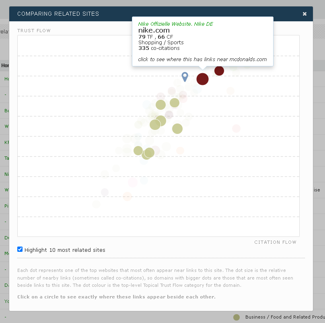
Task: Click the orange dot in the lower chart area
Action: tap(127, 197)
